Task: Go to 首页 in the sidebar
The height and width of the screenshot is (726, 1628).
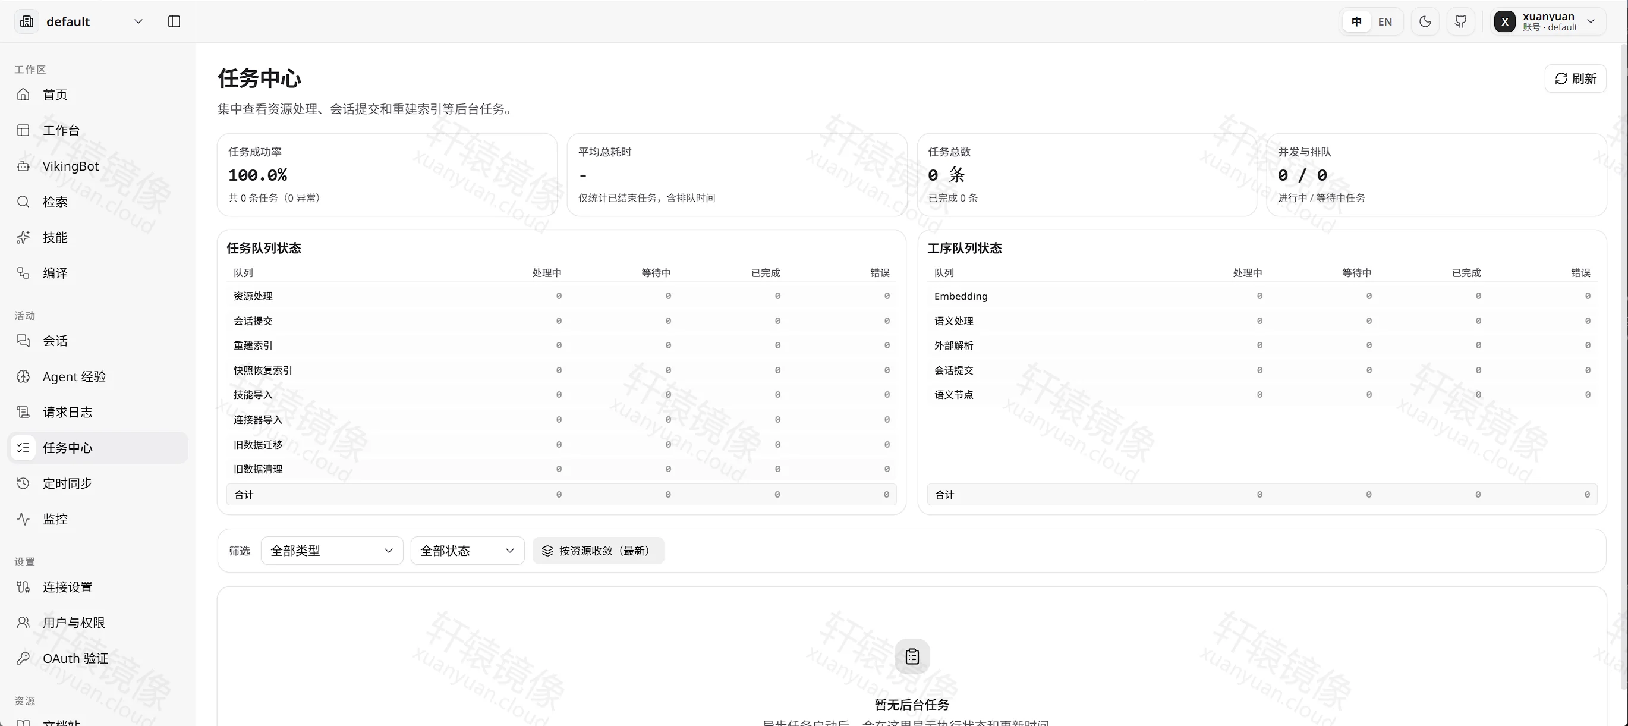Action: [98, 94]
